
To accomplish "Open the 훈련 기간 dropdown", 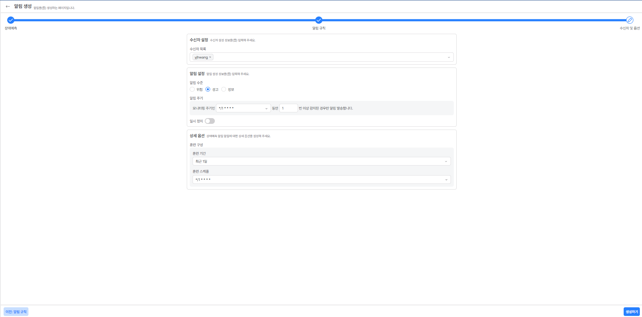I will (x=322, y=161).
